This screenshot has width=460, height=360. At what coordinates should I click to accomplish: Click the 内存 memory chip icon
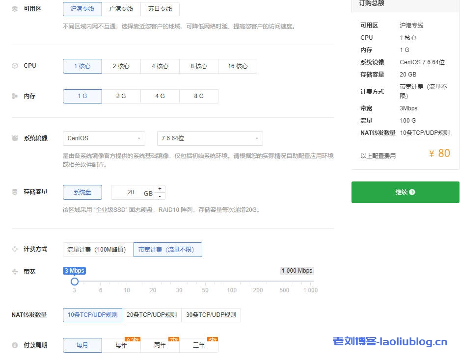(x=14, y=96)
